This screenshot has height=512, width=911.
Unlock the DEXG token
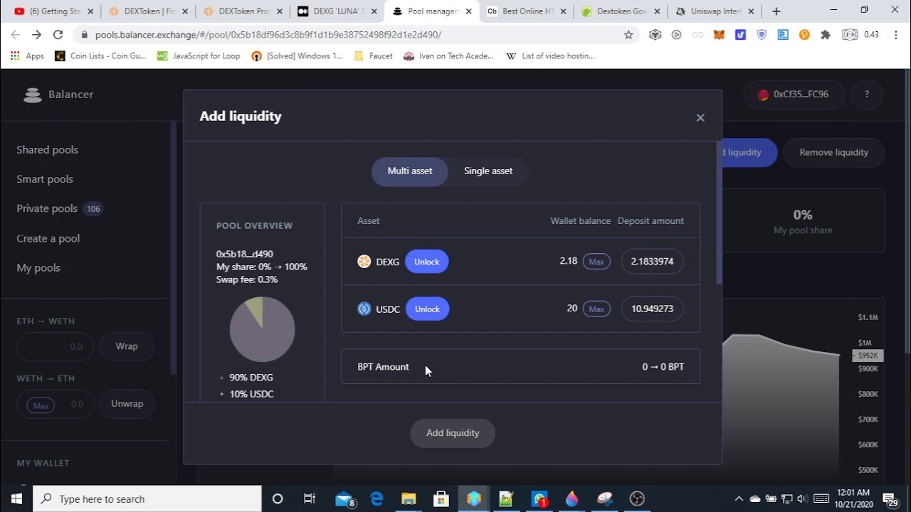point(426,262)
